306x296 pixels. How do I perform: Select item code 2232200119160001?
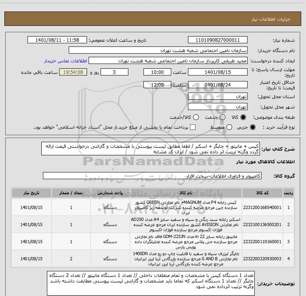[x=262, y=242]
